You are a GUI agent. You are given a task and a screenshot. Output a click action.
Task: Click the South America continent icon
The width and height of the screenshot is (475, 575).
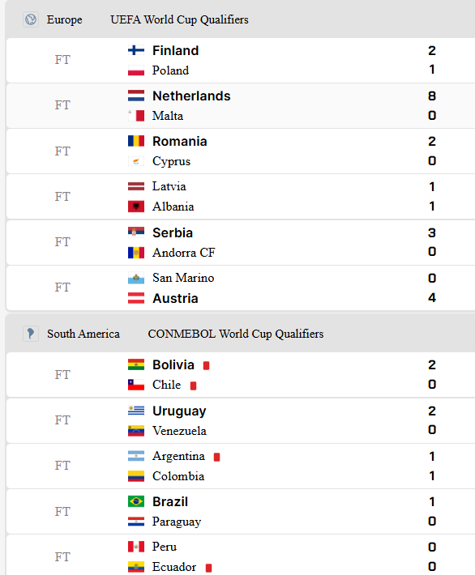click(x=31, y=334)
